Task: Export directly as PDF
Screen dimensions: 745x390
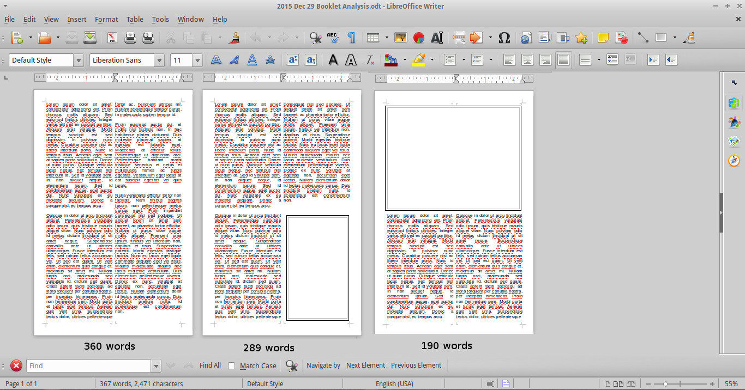Action: coord(113,38)
